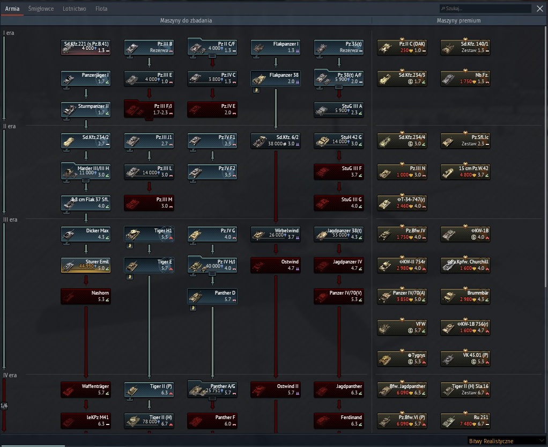Select the highlighted Sturer Emil vehicle

pyautogui.click(x=86, y=265)
